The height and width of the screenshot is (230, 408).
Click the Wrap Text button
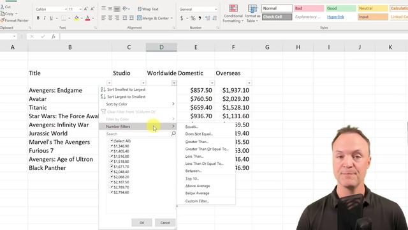(x=148, y=9)
